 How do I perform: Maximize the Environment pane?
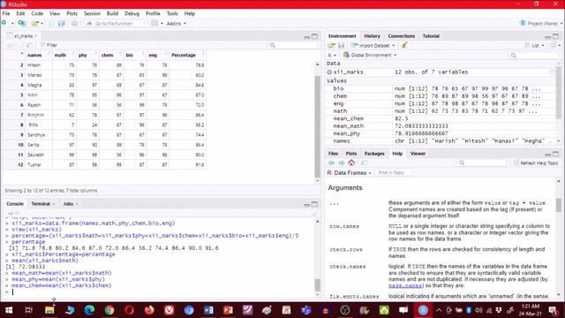click(x=555, y=36)
